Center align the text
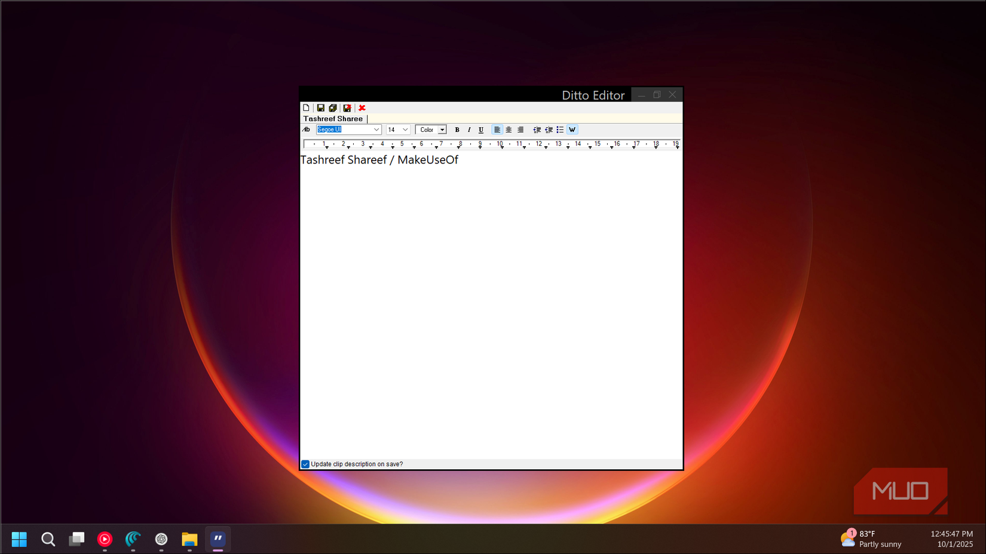Viewport: 986px width, 554px height. pyautogui.click(x=509, y=130)
